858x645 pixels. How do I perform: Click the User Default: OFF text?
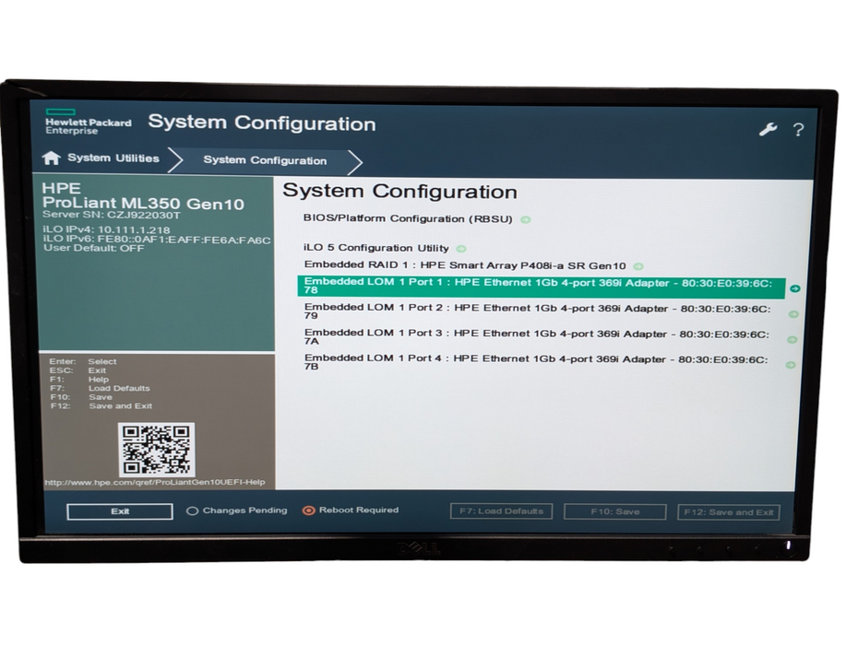(94, 248)
